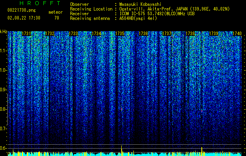Viewport: 246px width, 156px height.
Task: Click the 1740 time marker
Action: 237,34
